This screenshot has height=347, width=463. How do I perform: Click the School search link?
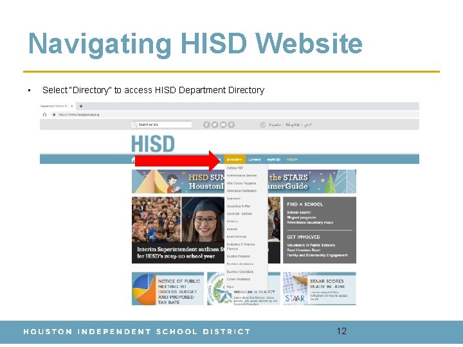299,213
